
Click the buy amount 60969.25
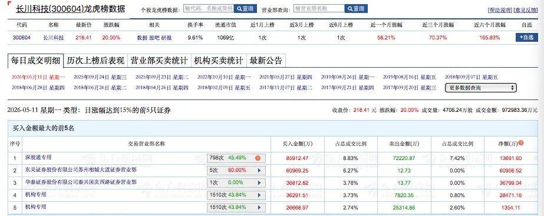(x=297, y=171)
